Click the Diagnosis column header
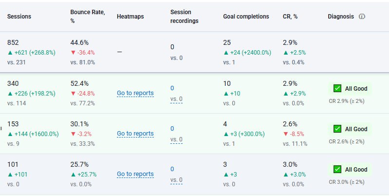This screenshot has width=389, height=196. point(341,17)
